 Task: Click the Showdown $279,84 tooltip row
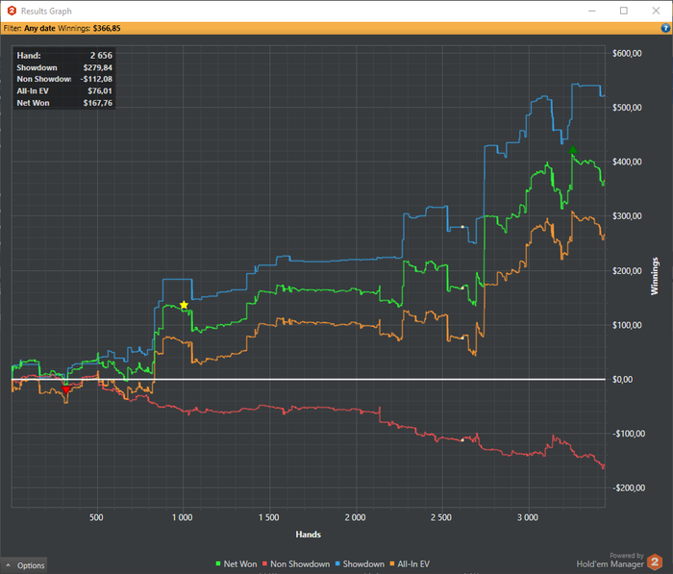(x=64, y=67)
